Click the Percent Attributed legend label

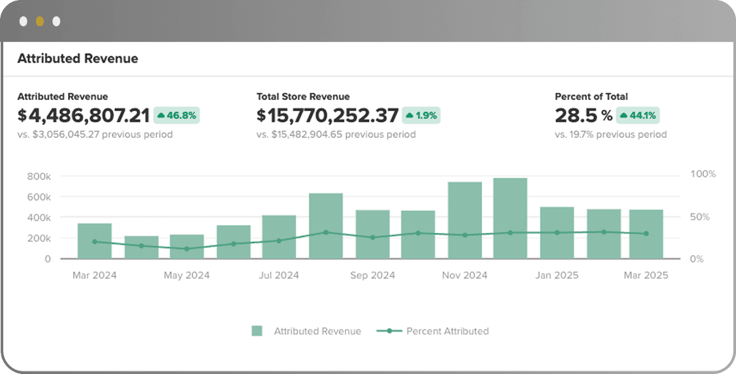[447, 331]
